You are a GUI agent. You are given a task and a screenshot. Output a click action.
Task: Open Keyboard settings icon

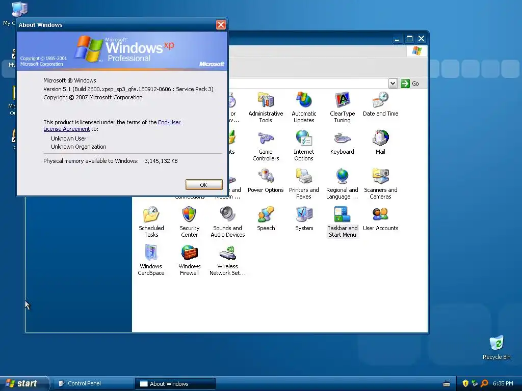tap(342, 143)
